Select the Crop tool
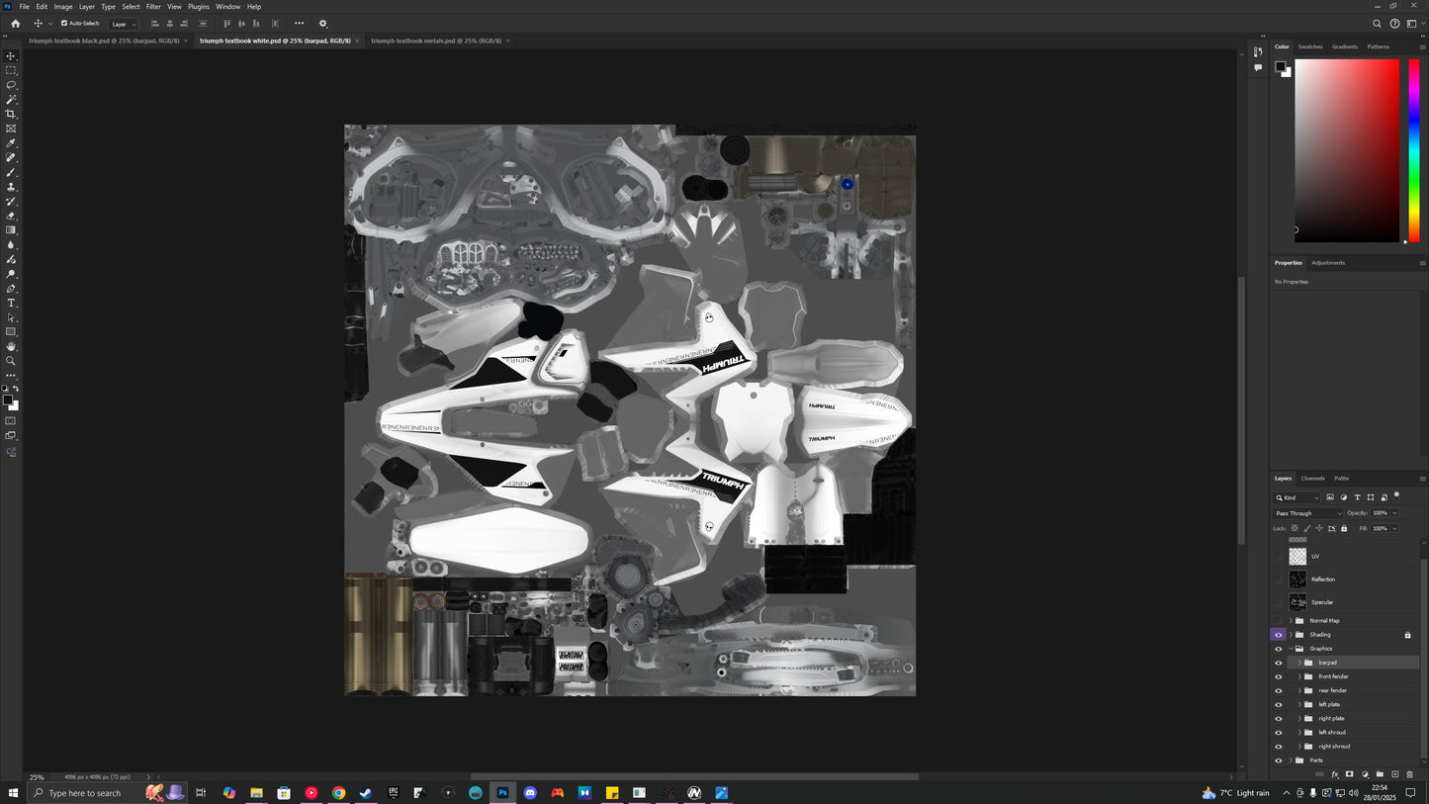1429x804 pixels. (x=11, y=114)
